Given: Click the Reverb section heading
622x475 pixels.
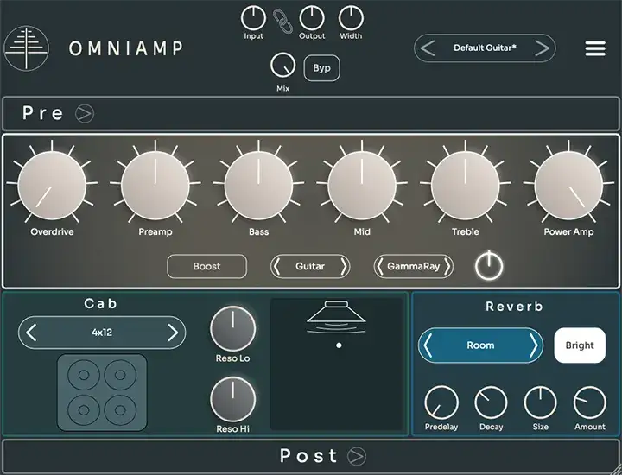Looking at the screenshot, I should 515,307.
